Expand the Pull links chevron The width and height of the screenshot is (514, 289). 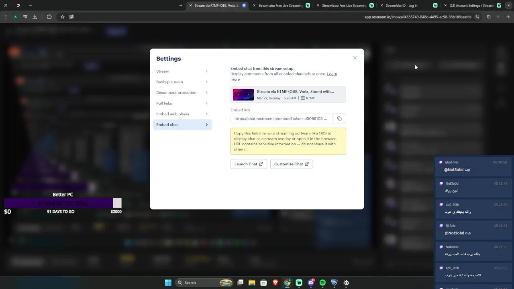coord(207,103)
